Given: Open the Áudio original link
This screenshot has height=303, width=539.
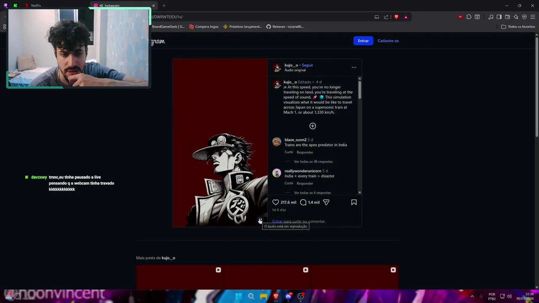Looking at the screenshot, I should click(x=295, y=70).
